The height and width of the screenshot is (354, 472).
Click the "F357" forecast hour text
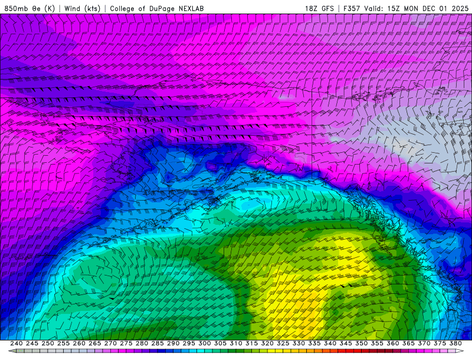point(352,8)
